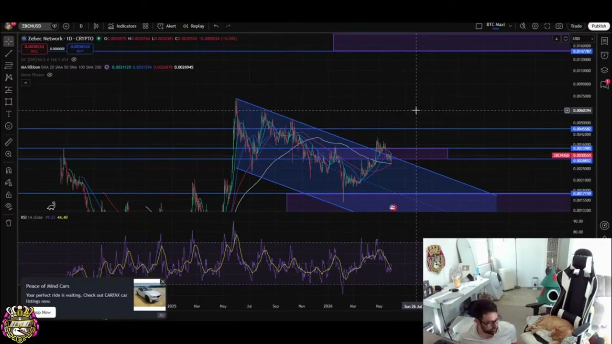Click the compare or add symbol plus

coord(66,26)
